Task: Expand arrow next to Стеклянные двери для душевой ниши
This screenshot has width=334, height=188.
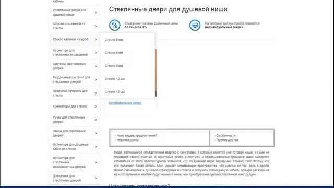Action: [x=96, y=13]
